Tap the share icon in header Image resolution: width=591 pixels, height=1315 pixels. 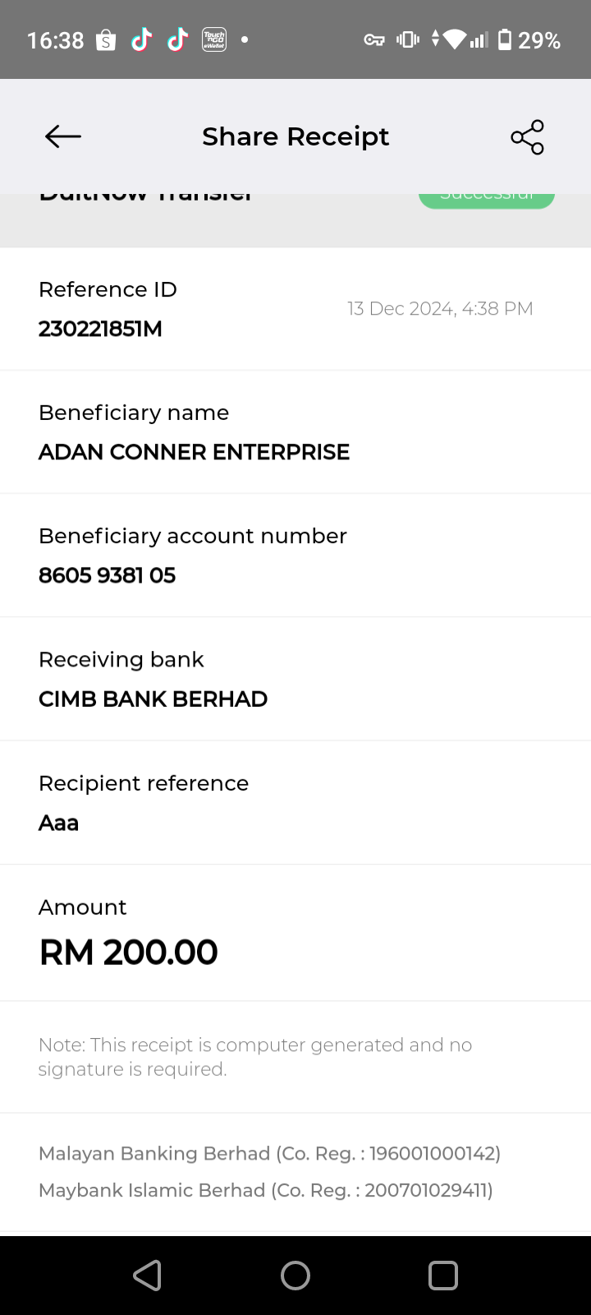527,136
